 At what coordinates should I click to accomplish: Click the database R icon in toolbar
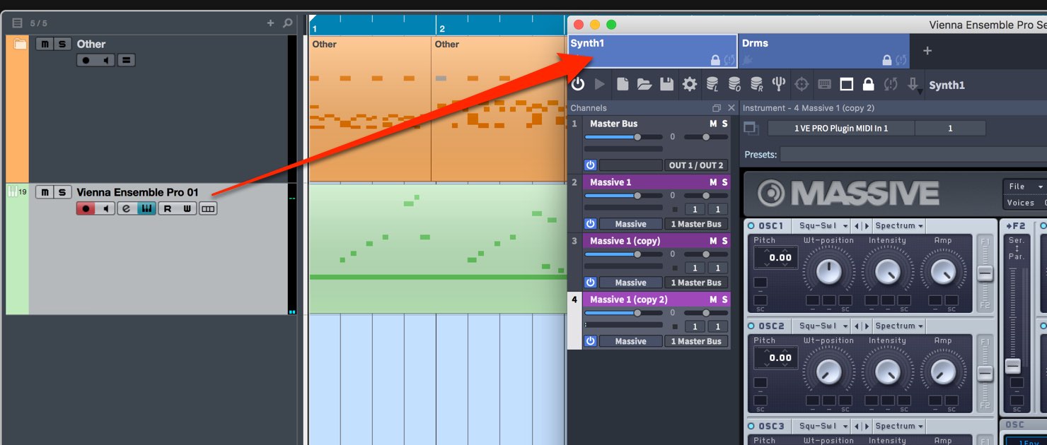point(757,85)
